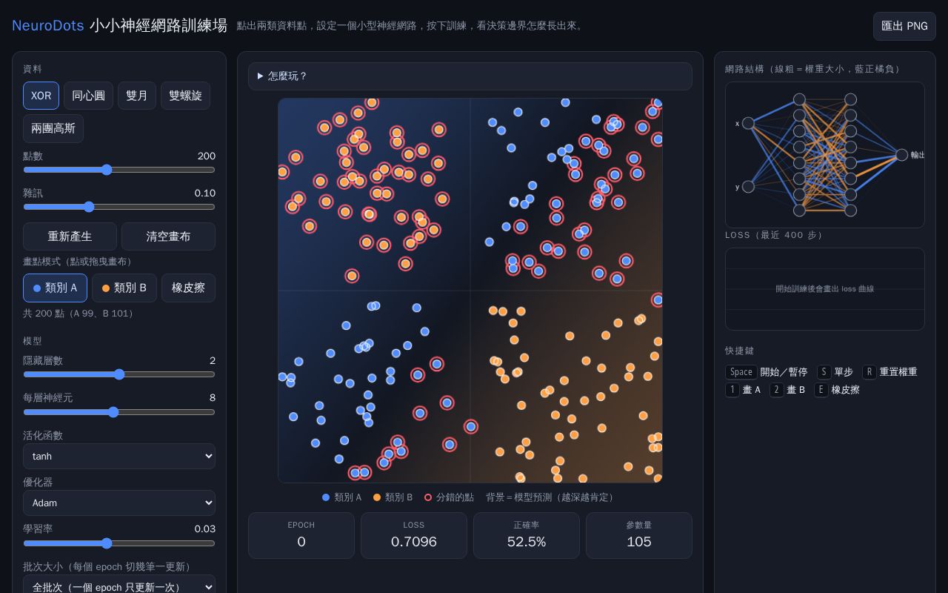Clear the canvas with 清空畫布

168,236
